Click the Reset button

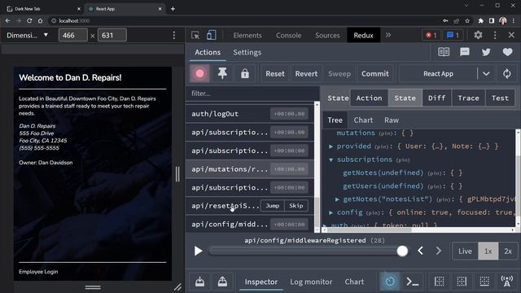tap(275, 74)
